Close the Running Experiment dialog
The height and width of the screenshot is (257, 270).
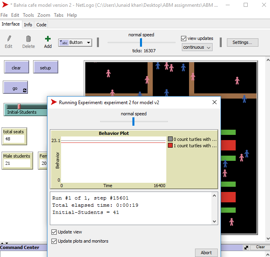215,102
